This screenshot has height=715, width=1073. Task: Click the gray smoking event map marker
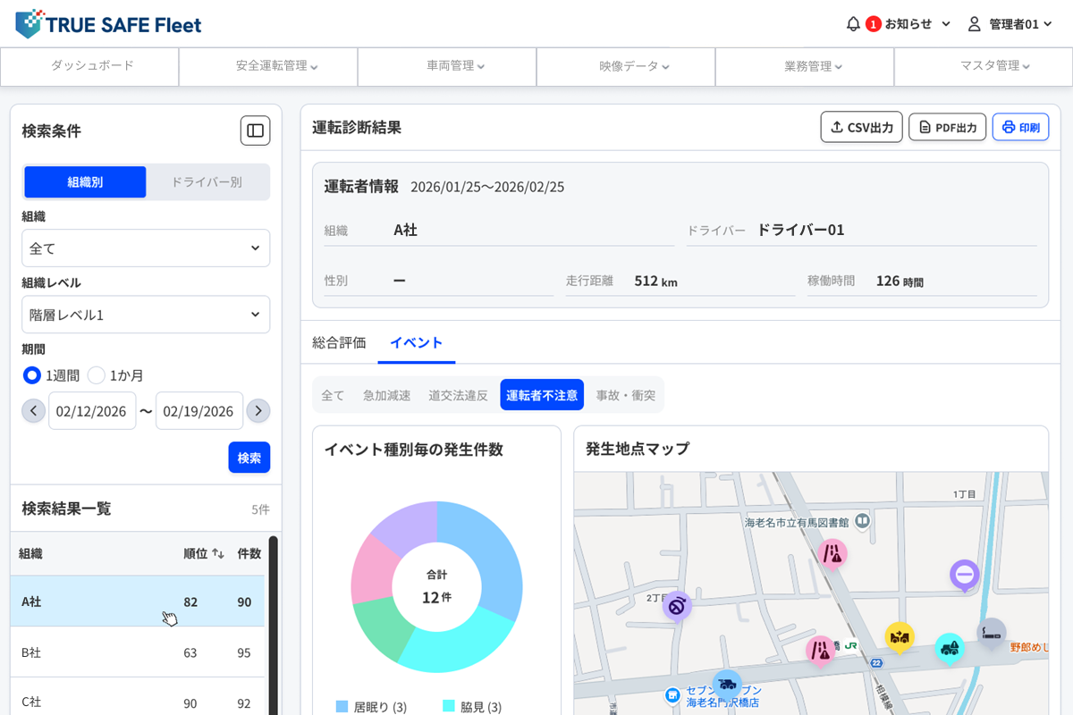click(x=992, y=633)
